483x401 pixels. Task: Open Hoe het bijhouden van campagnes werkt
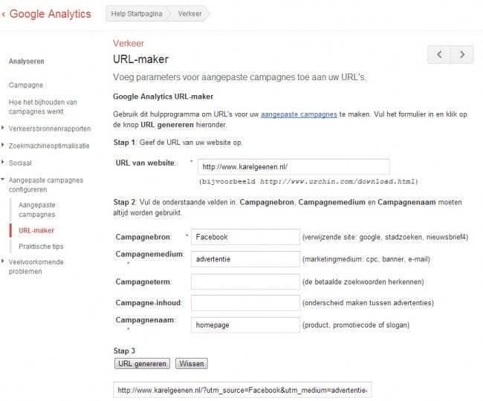click(x=43, y=107)
